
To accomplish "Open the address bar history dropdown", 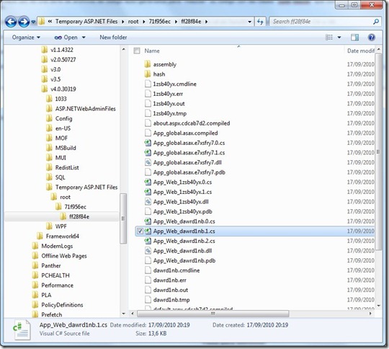I will [249, 22].
